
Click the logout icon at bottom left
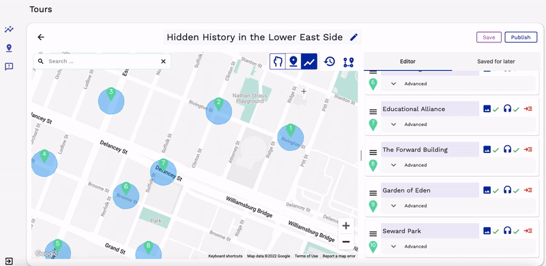coord(9,261)
